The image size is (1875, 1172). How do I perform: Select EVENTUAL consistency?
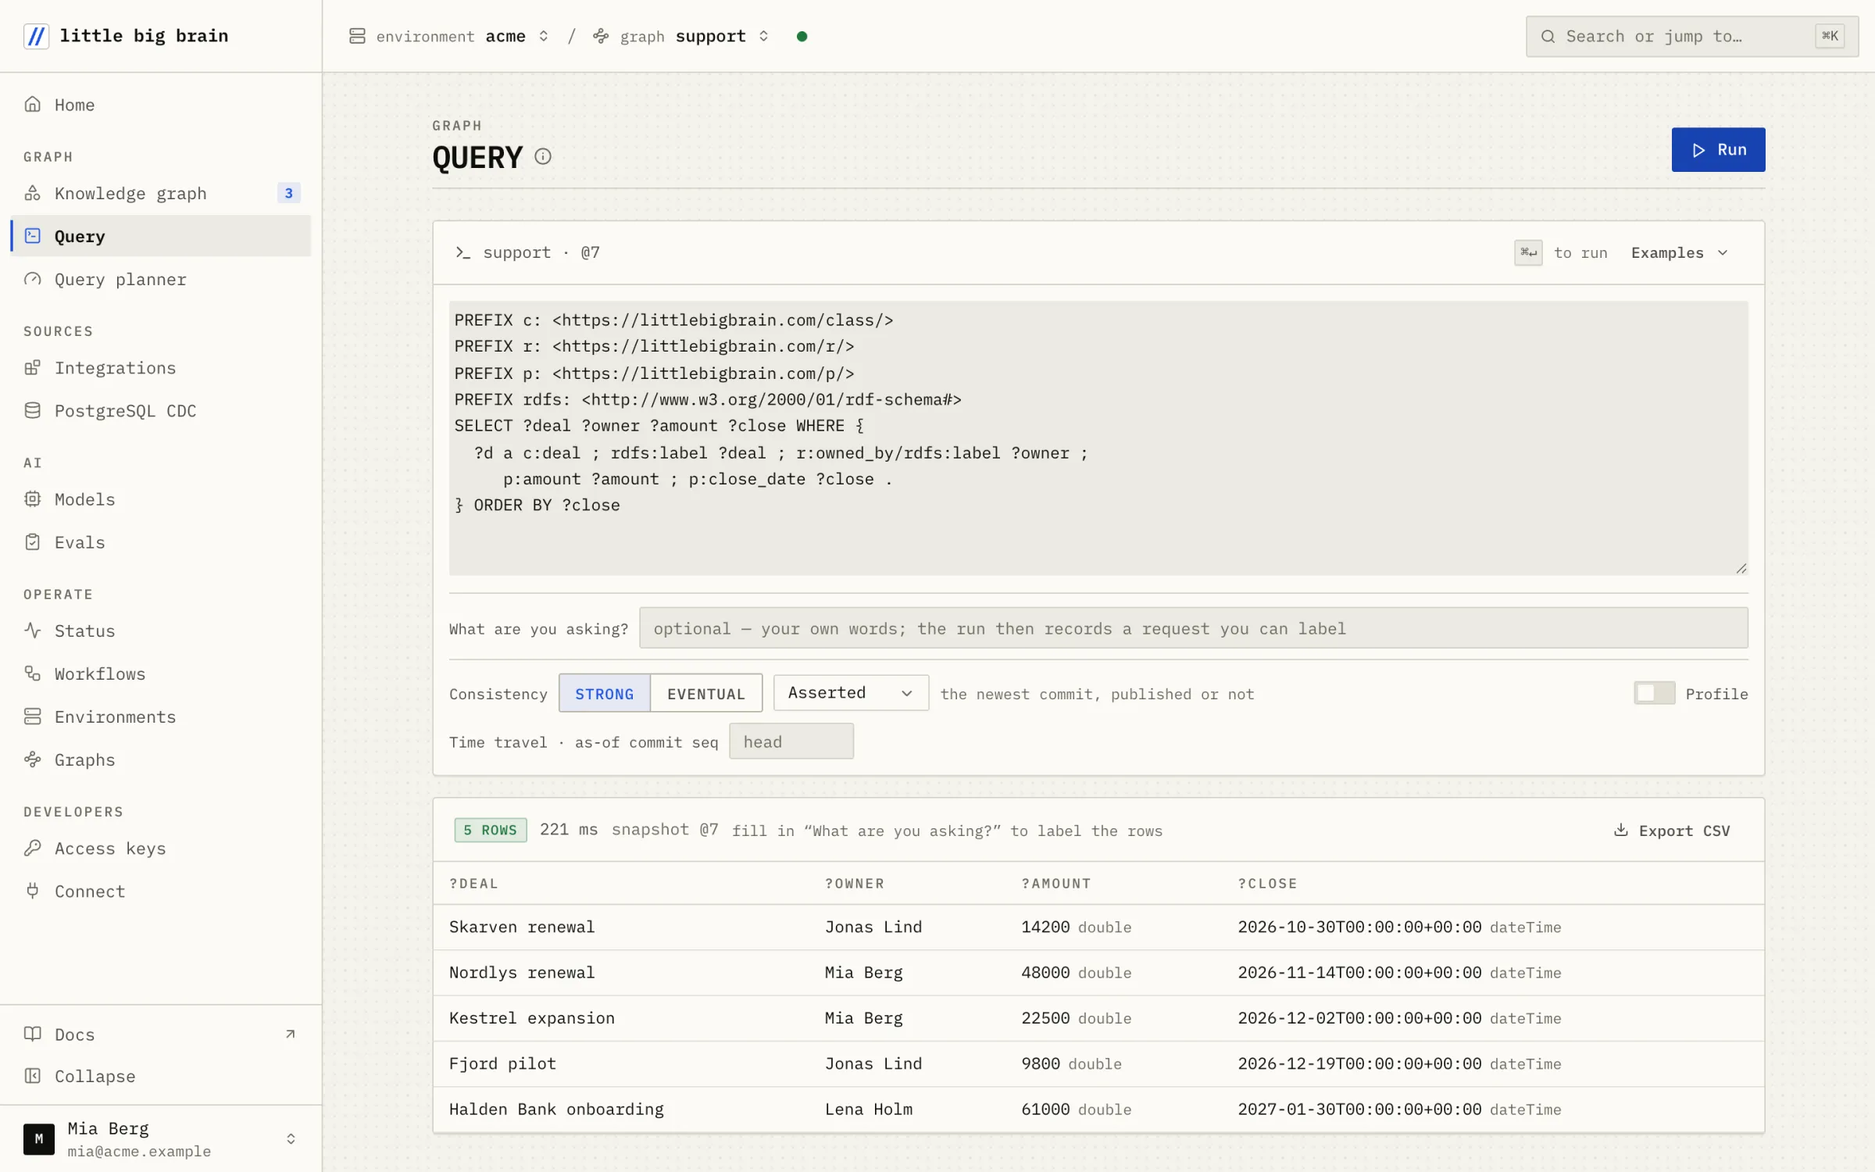706,693
